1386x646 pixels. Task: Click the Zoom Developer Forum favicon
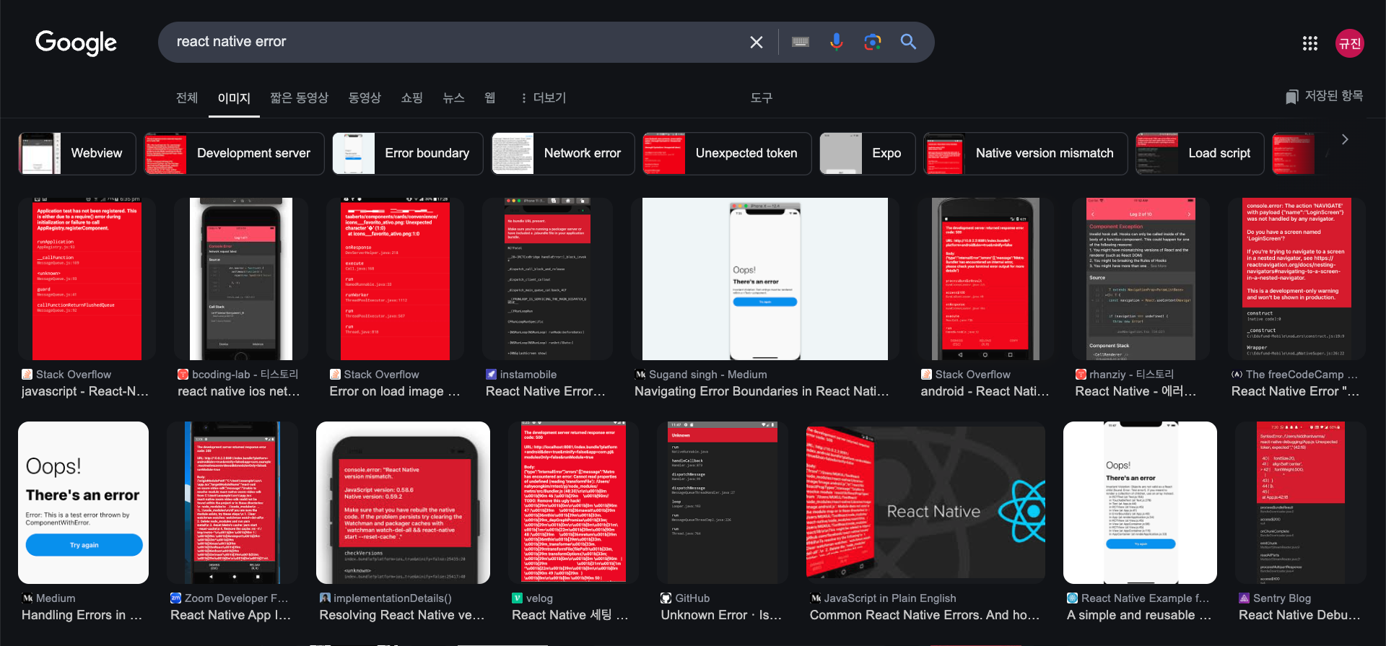(x=175, y=598)
